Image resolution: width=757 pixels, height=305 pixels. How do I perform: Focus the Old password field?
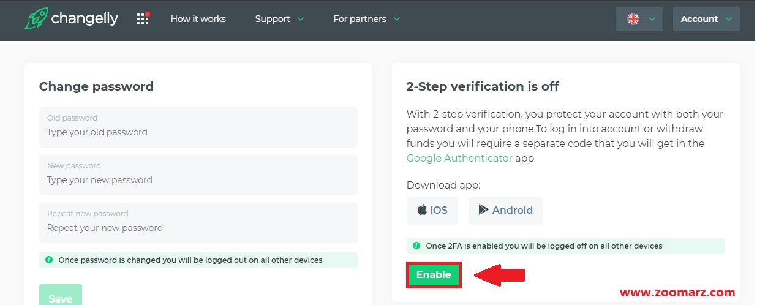pos(198,127)
